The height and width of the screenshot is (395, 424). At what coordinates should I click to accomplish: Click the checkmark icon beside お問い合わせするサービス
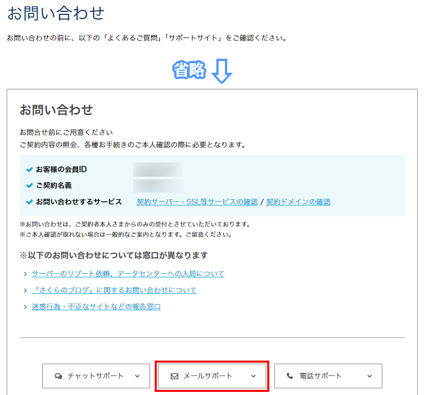(29, 202)
